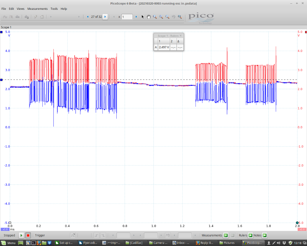Open the Measurements menu

click(x=37, y=9)
